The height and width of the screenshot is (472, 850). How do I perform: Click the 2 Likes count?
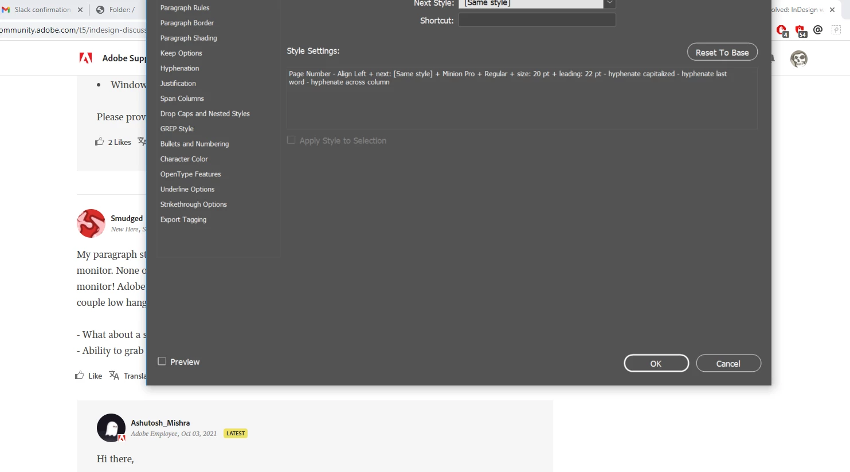pyautogui.click(x=119, y=142)
